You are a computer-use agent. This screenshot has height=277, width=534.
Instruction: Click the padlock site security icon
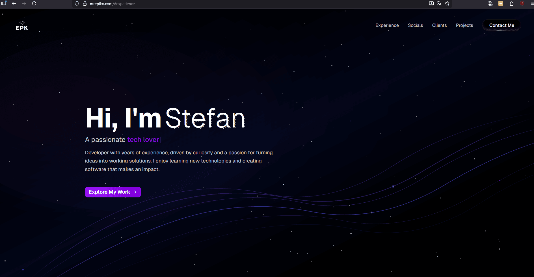(x=85, y=4)
